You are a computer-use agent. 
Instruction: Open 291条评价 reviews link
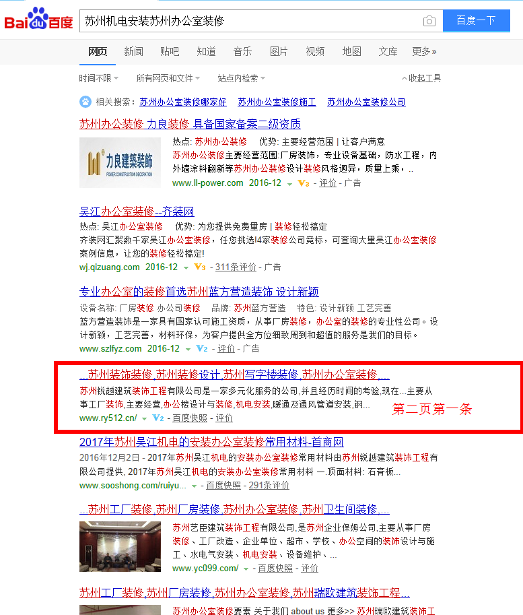point(269,486)
